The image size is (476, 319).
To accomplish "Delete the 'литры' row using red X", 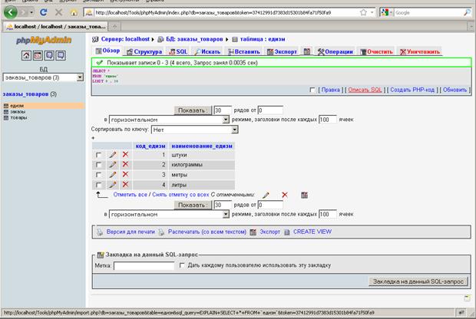I will click(x=125, y=184).
